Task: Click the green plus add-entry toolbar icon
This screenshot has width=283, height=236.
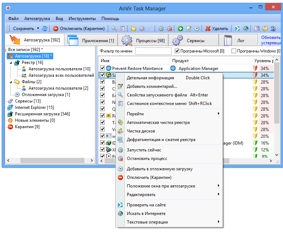Action: coord(180,29)
